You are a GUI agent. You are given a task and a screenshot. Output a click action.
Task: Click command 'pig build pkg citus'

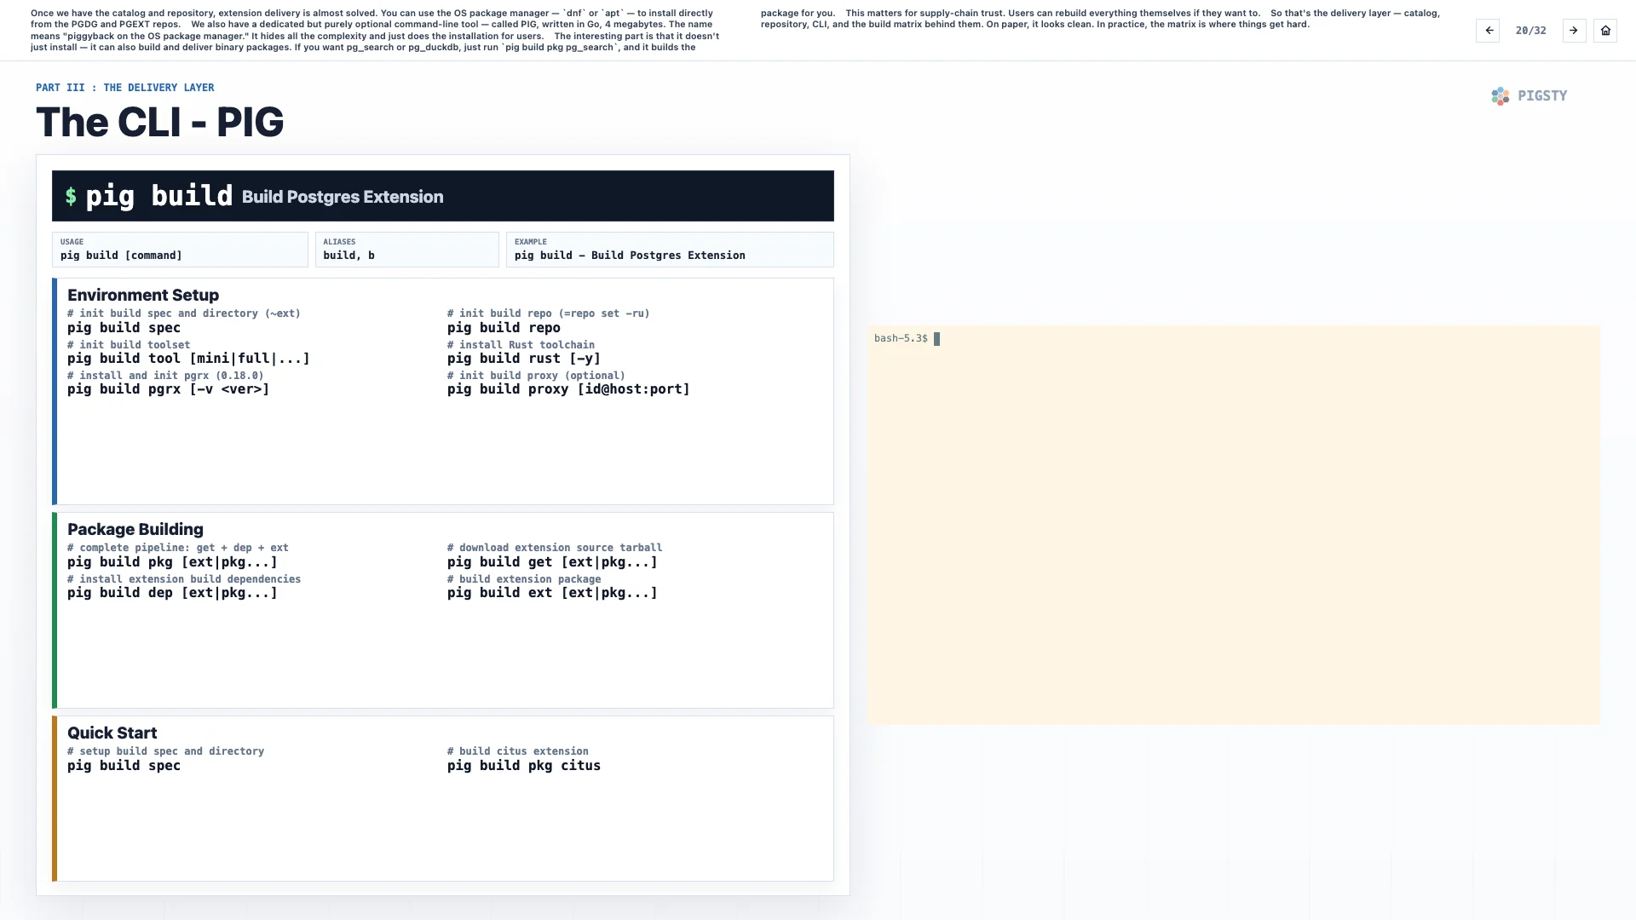[x=524, y=766]
